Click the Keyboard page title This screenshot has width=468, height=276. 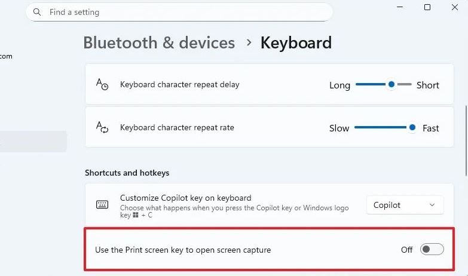(x=296, y=43)
